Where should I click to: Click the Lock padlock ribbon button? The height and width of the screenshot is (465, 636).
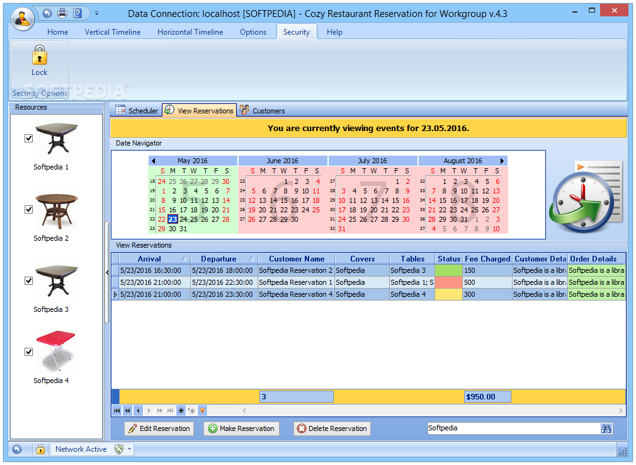coord(39,60)
